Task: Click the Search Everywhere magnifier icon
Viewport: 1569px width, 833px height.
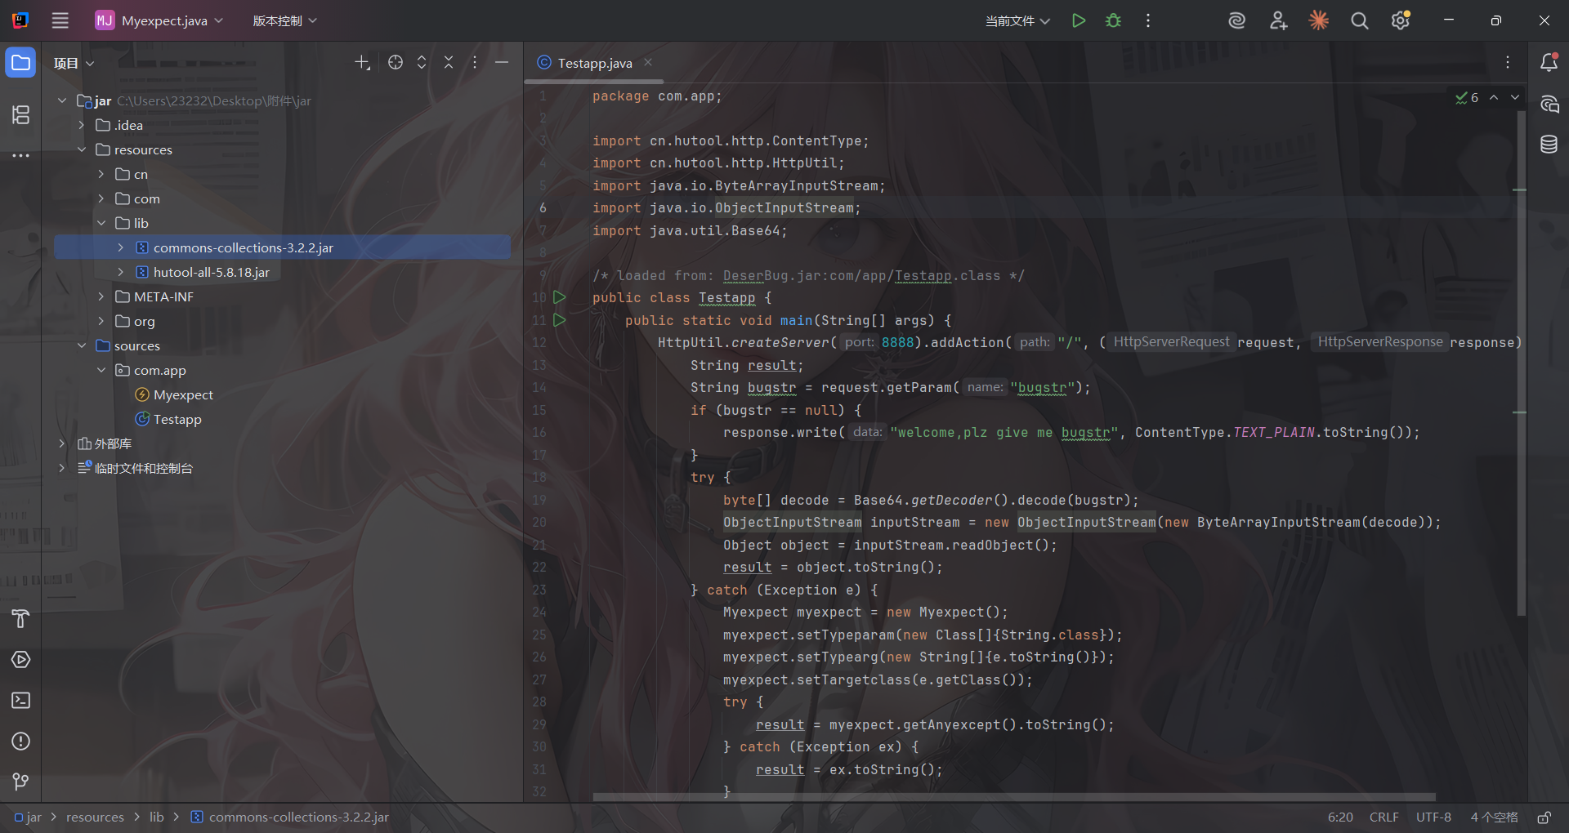Action: point(1359,20)
